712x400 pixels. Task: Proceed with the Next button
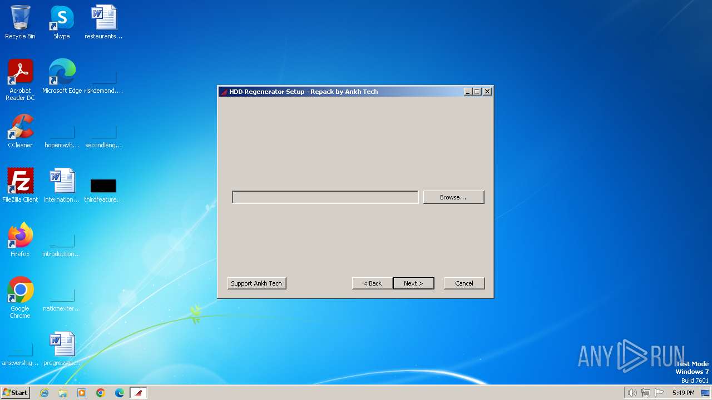pyautogui.click(x=413, y=283)
